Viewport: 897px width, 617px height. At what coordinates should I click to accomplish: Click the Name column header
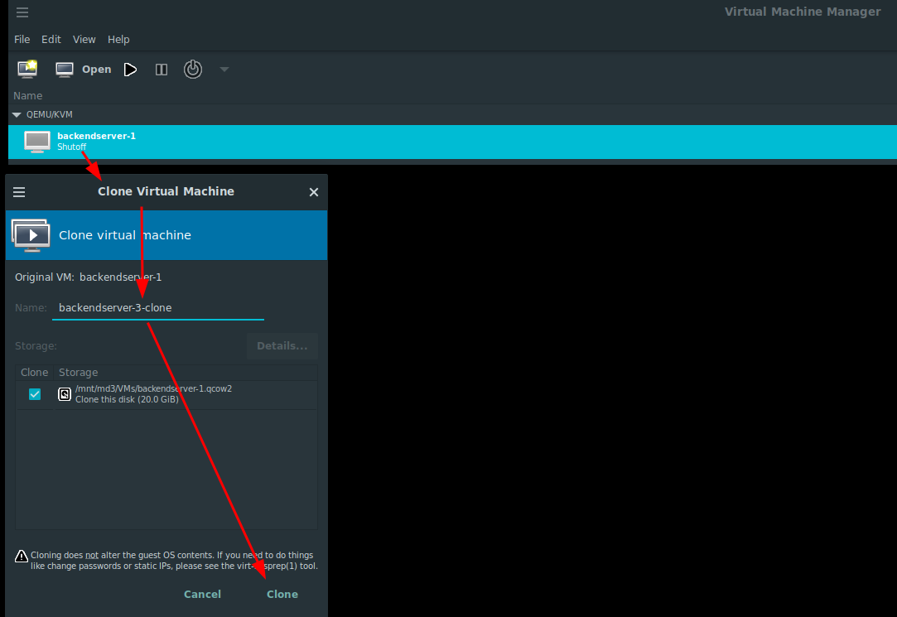28,95
